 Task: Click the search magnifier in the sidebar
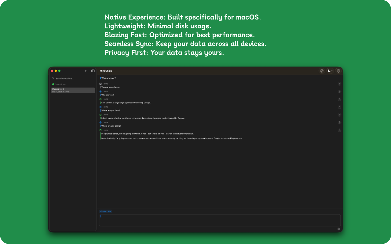[53, 78]
